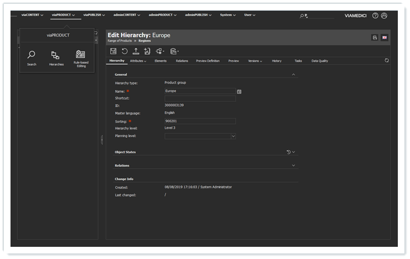Click the undo/reset arrow icon

pyautogui.click(x=124, y=51)
